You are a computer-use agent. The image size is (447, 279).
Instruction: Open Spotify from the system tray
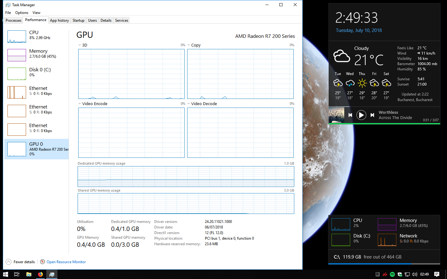[x=392, y=274]
